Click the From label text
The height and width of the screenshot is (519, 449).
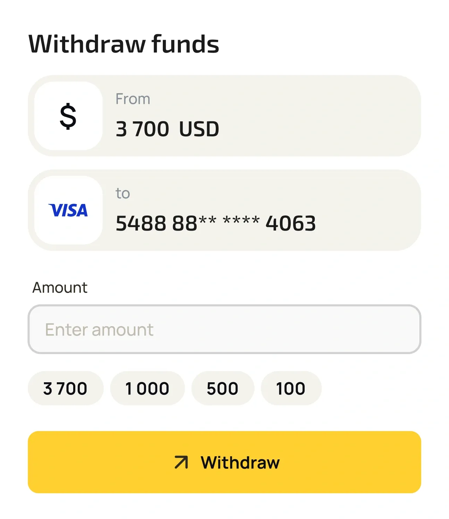[x=133, y=99]
